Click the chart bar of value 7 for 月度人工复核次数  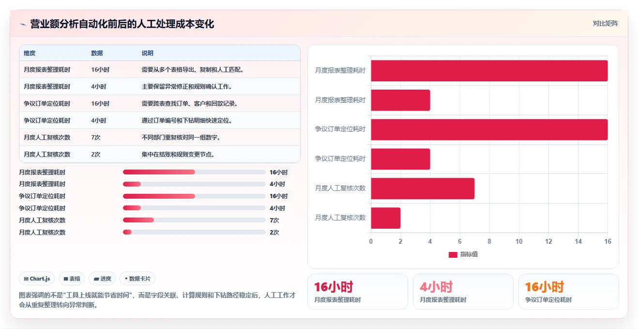point(423,188)
